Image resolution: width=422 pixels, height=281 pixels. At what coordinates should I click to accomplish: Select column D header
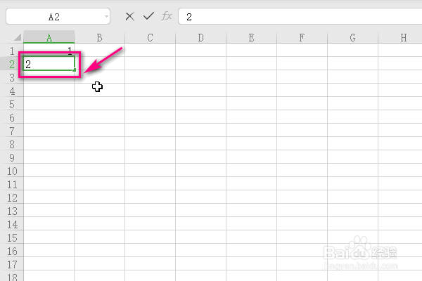[x=200, y=37]
